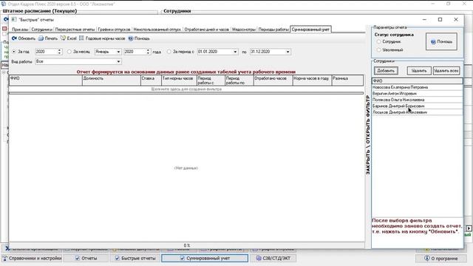Click the Норма часов в году column header

point(312,81)
